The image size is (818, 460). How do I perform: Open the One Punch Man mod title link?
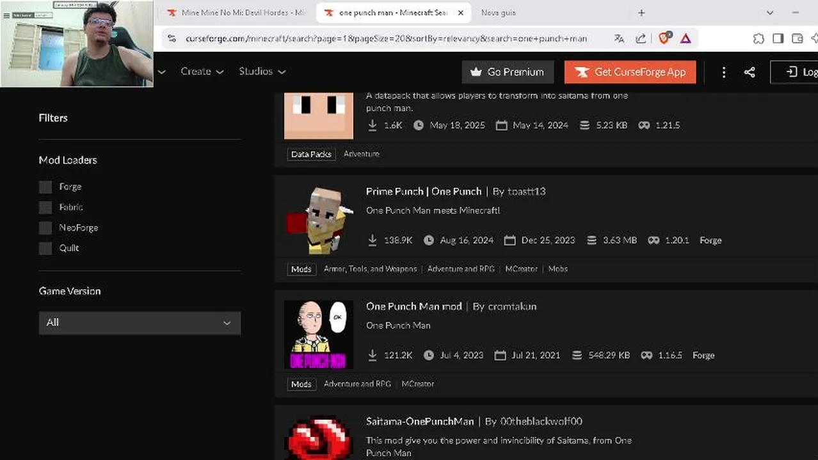tap(414, 307)
